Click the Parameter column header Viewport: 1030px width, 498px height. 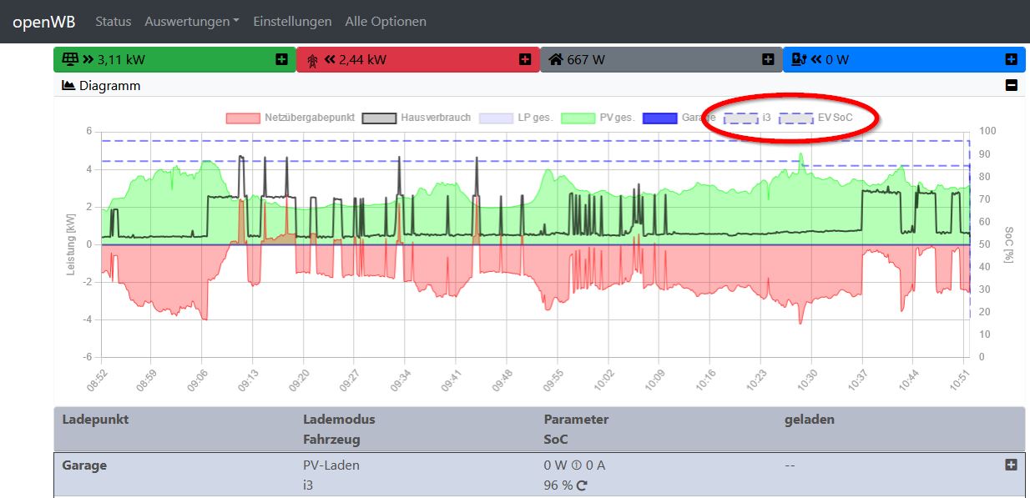pos(576,419)
